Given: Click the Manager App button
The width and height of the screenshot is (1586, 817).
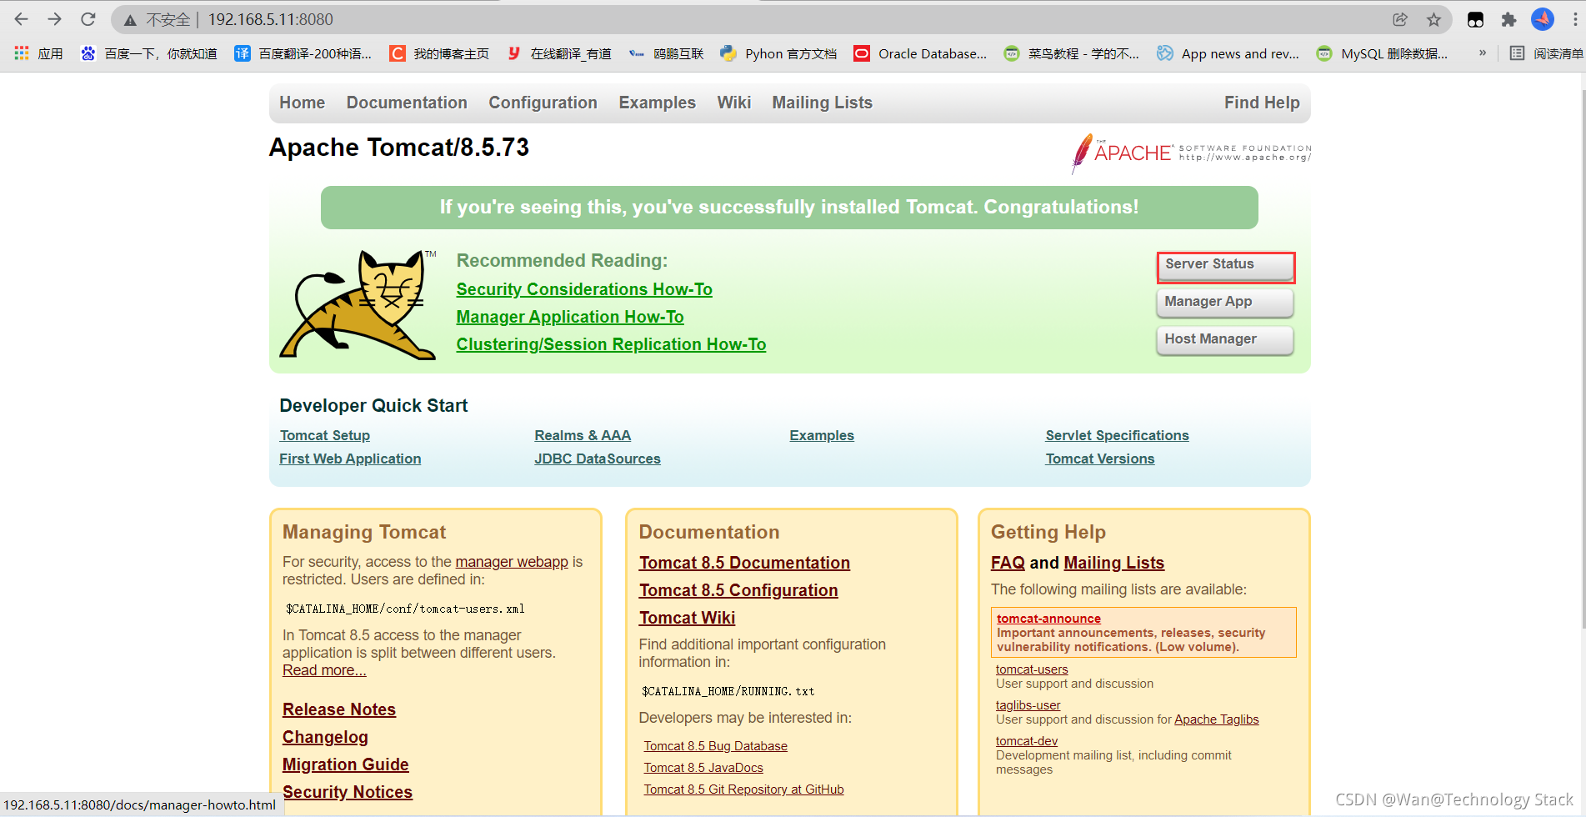Looking at the screenshot, I should click(1225, 303).
